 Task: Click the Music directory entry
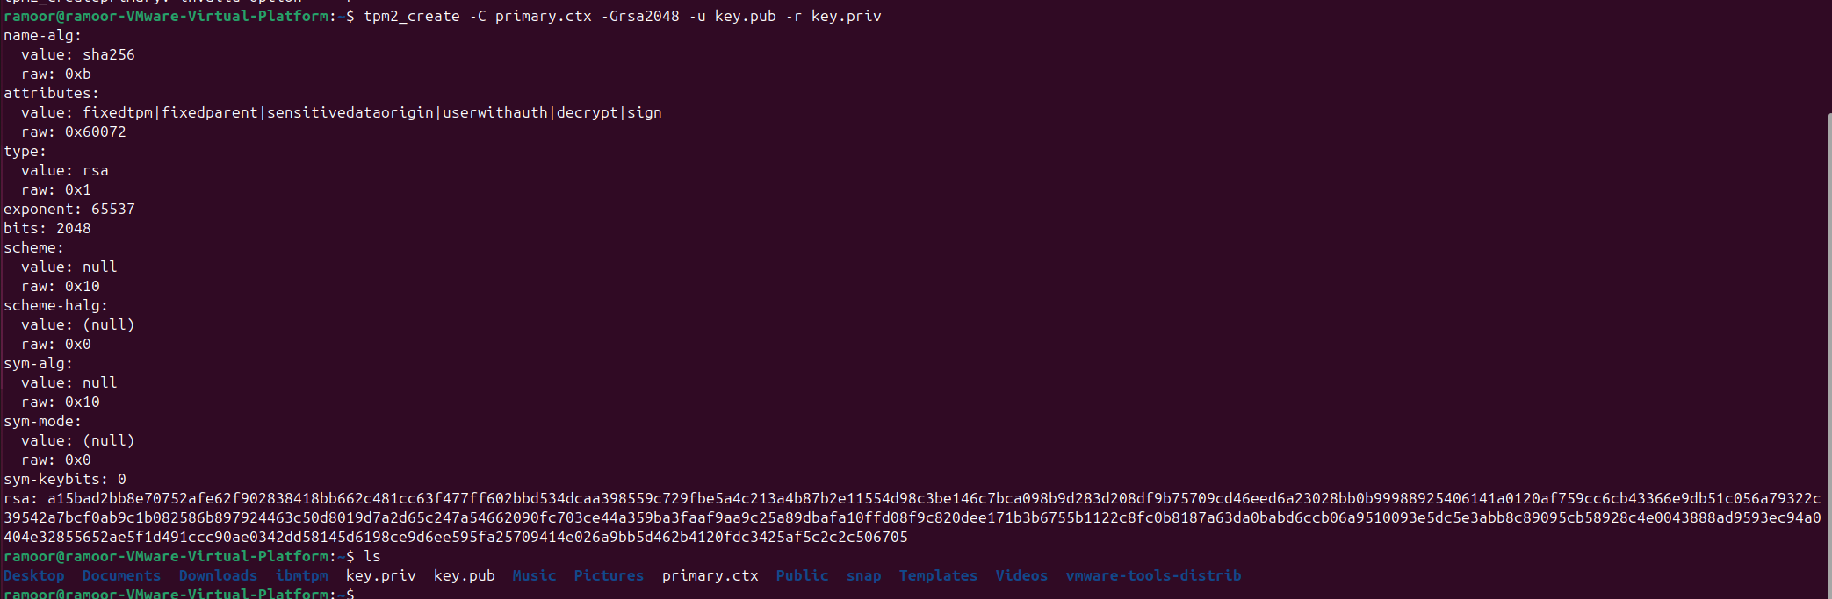click(x=534, y=575)
